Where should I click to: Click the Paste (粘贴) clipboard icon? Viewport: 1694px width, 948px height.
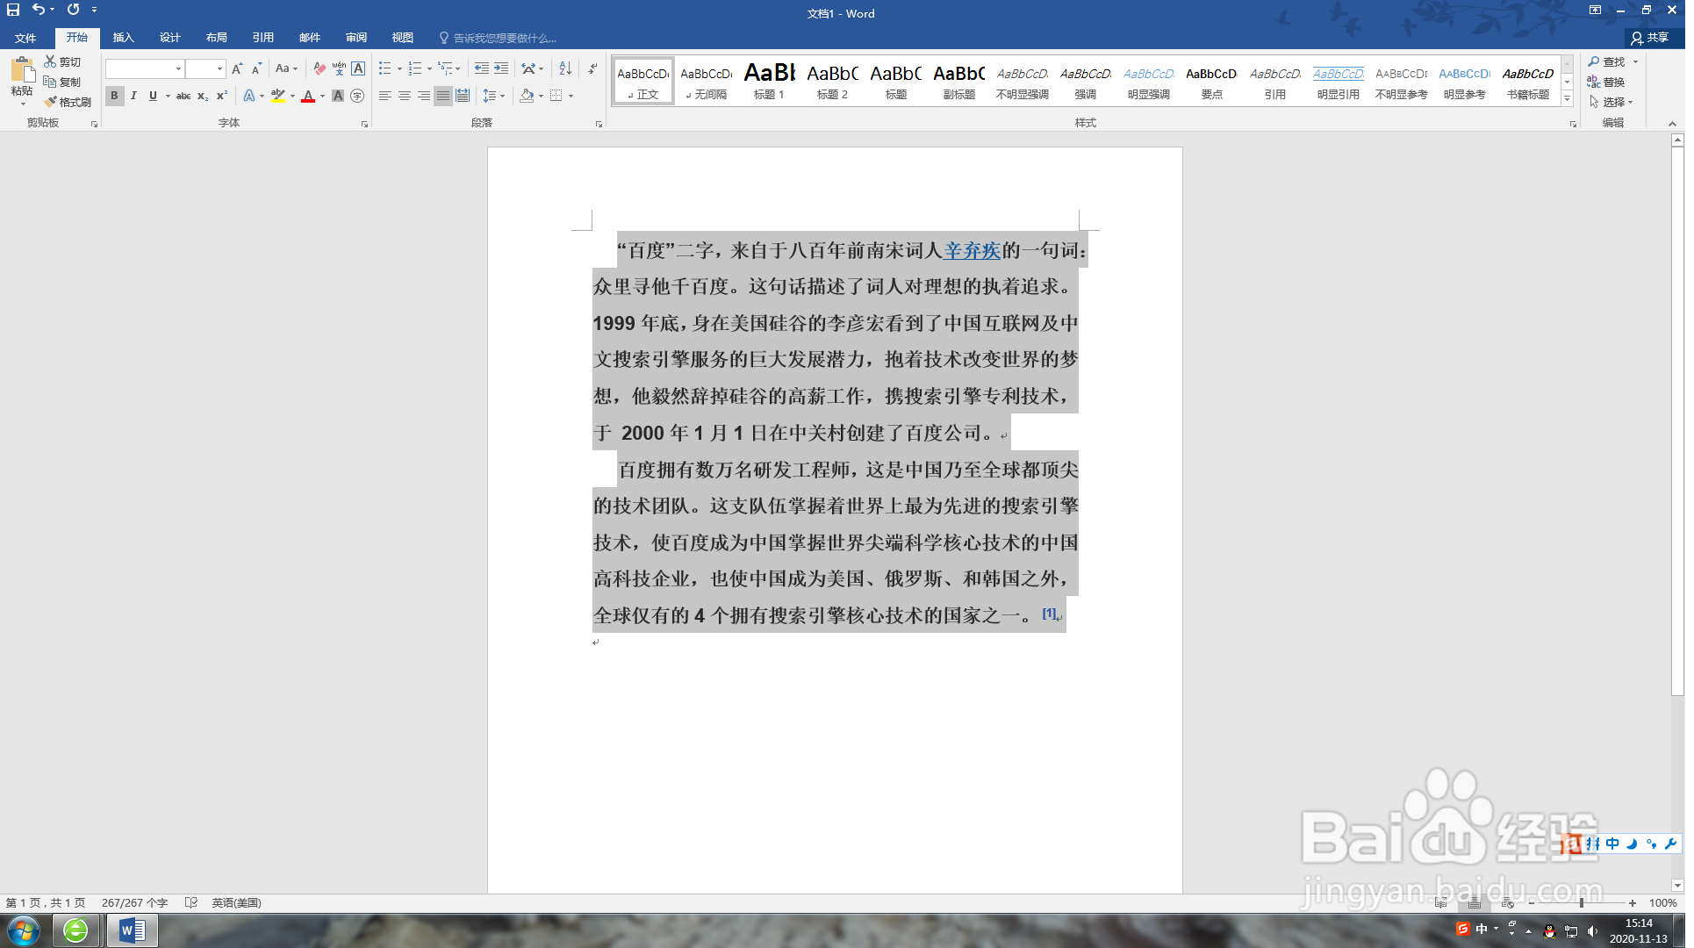coord(22,70)
